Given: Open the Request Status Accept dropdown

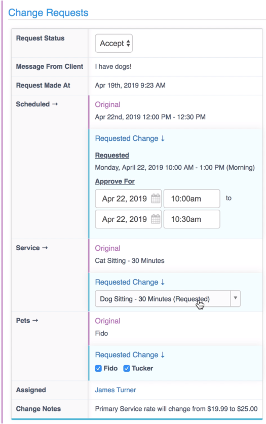Looking at the screenshot, I should pos(114,43).
